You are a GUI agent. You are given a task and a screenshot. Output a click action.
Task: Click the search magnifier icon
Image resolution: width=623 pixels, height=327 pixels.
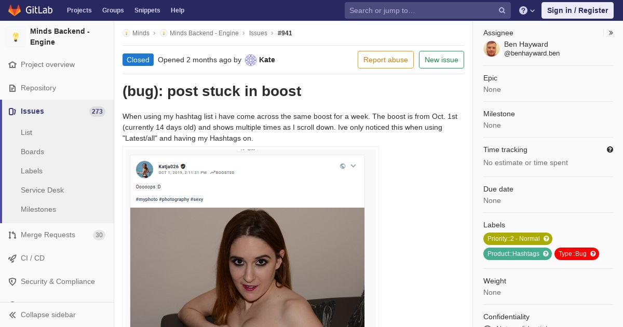(x=502, y=10)
